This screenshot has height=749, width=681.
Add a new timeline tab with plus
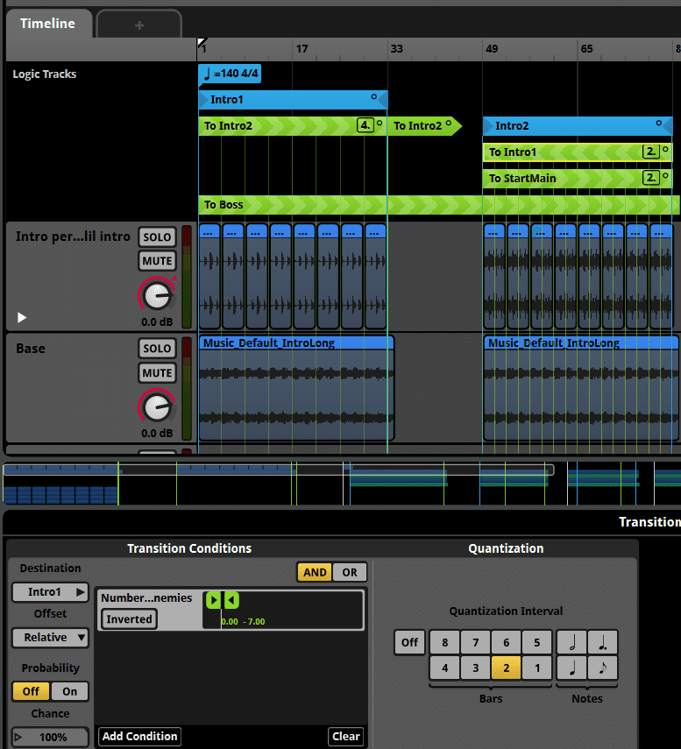pyautogui.click(x=139, y=25)
